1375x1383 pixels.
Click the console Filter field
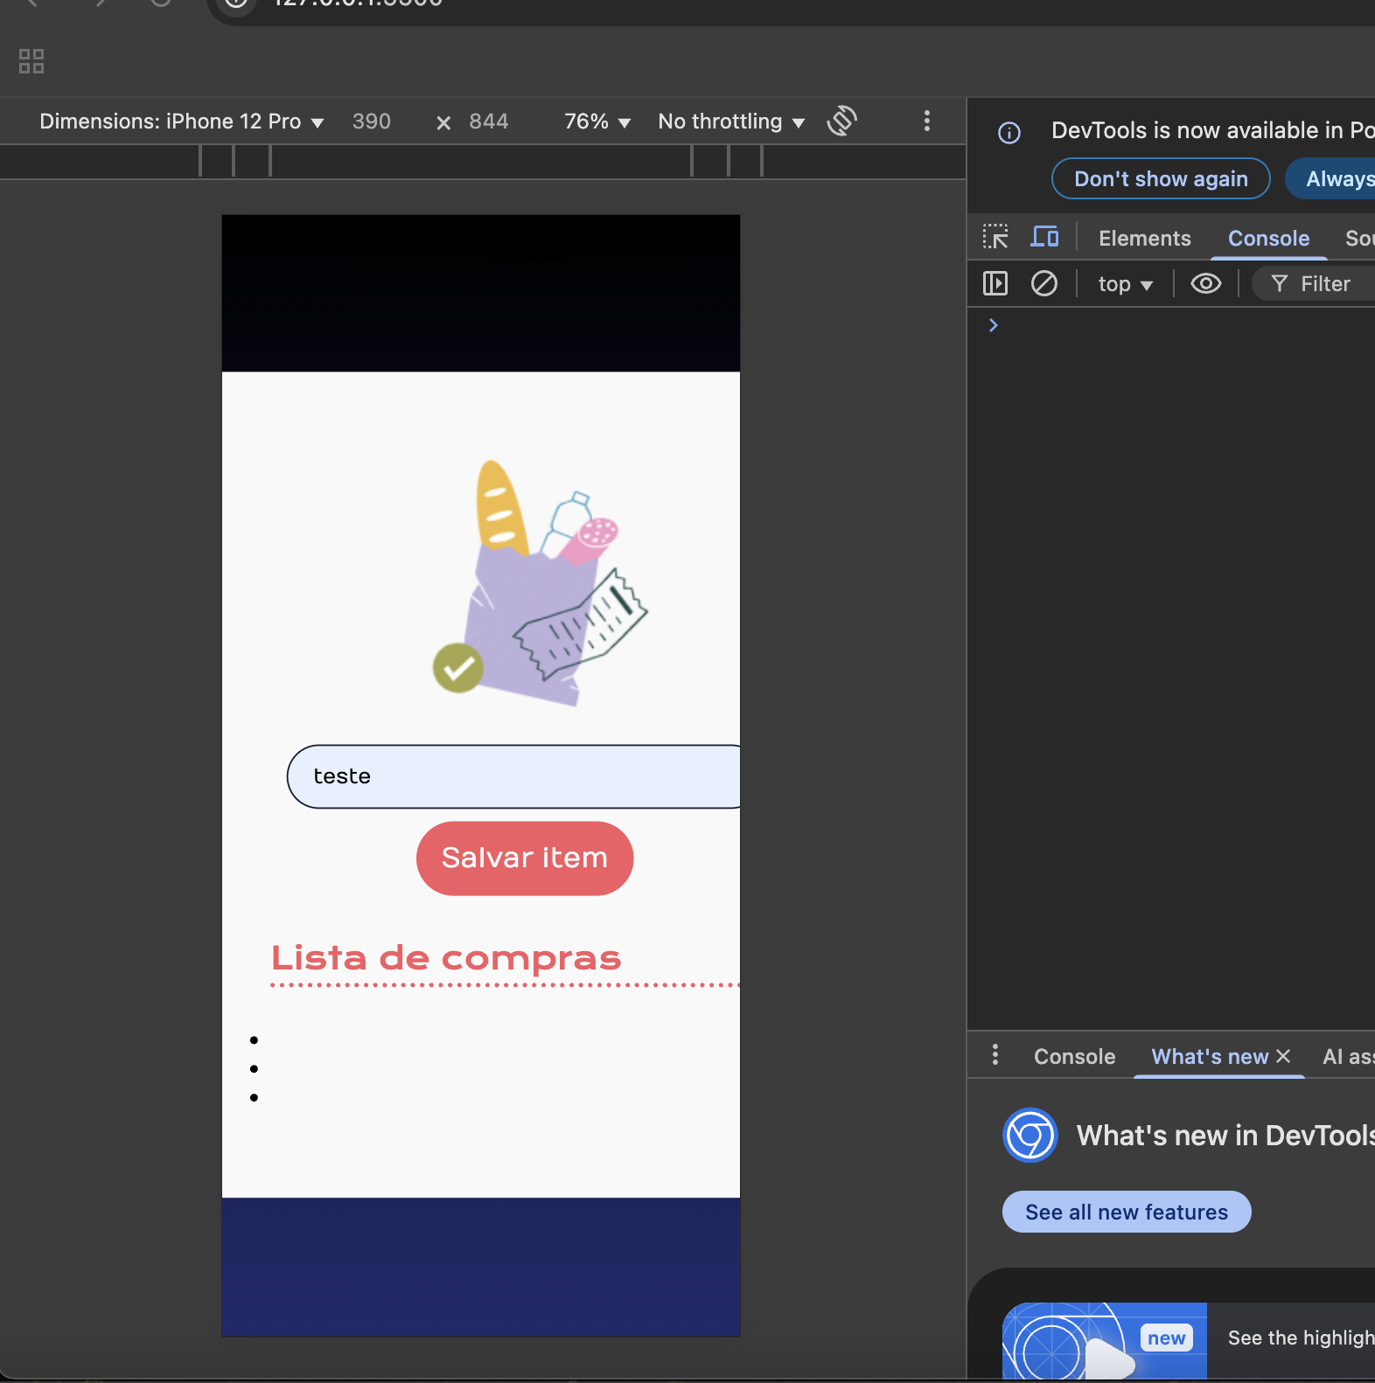[1314, 283]
